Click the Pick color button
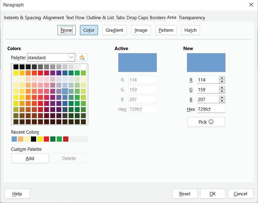The height and width of the screenshot is (203, 258). (x=206, y=122)
